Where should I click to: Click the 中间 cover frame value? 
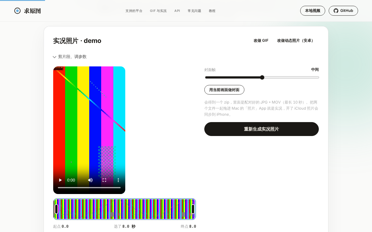click(315, 70)
